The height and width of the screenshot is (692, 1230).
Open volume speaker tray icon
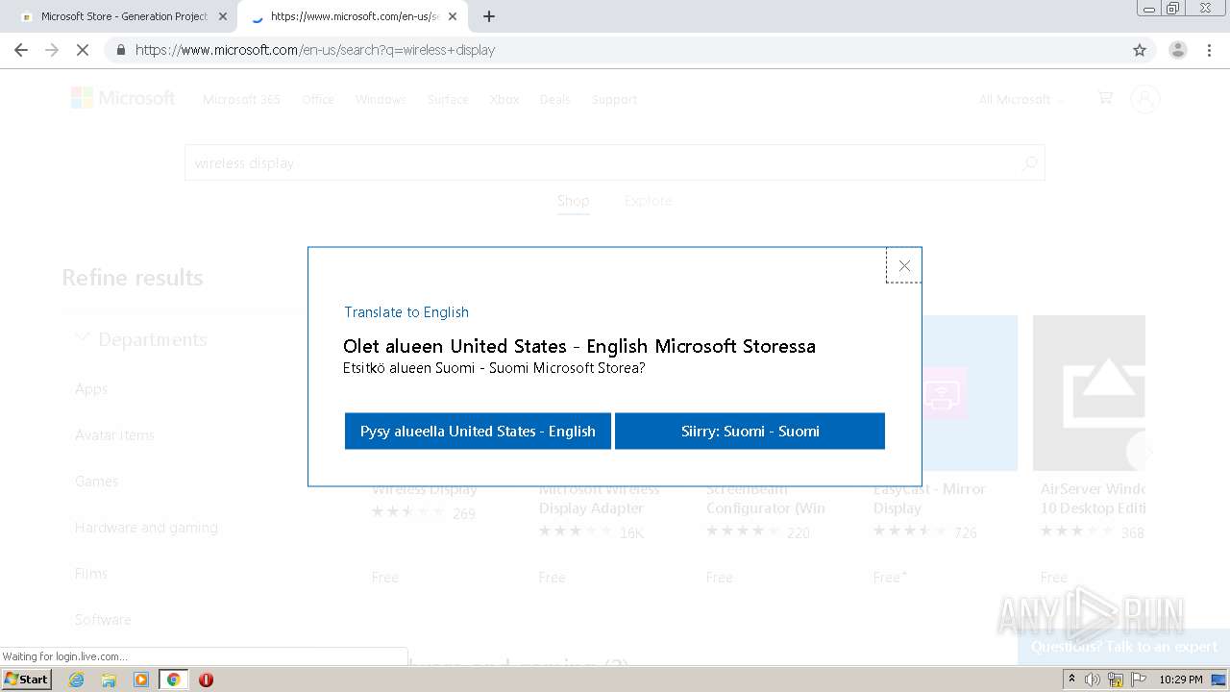click(x=1093, y=680)
